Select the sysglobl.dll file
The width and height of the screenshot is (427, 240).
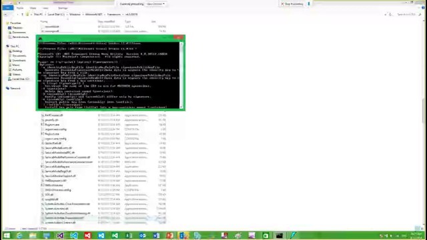click(x=51, y=199)
